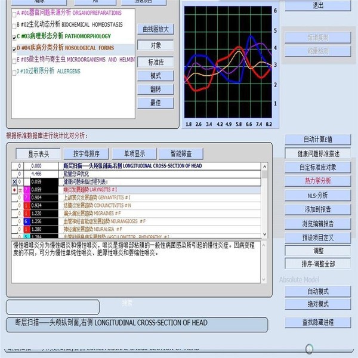Click the 曲线图放大 button
The image size is (358, 358).
tap(156, 29)
